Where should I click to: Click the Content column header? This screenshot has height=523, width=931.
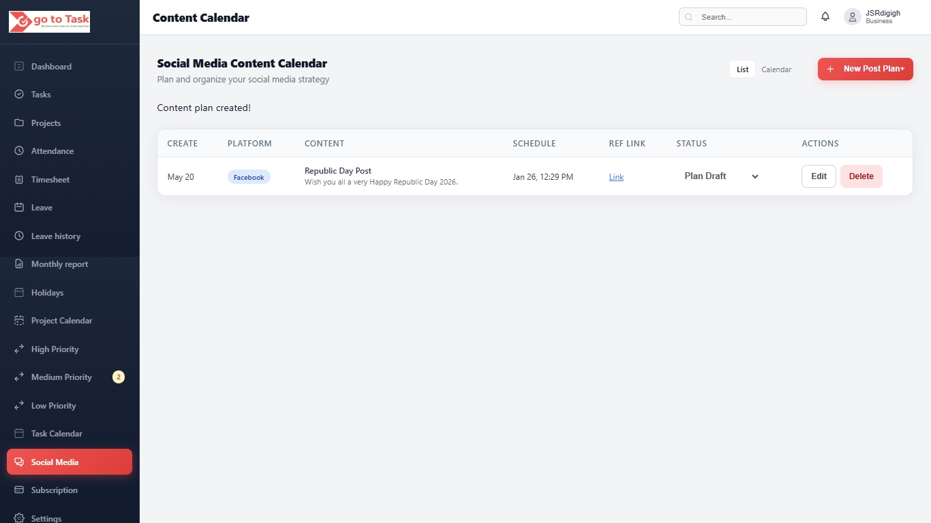[324, 144]
